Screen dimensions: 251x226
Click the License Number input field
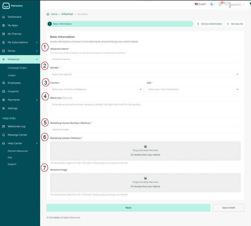(145, 129)
